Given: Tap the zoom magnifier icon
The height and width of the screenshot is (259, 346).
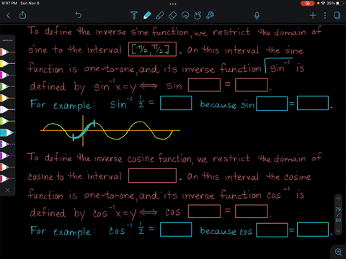Looking at the screenshot, I should coord(338,252).
